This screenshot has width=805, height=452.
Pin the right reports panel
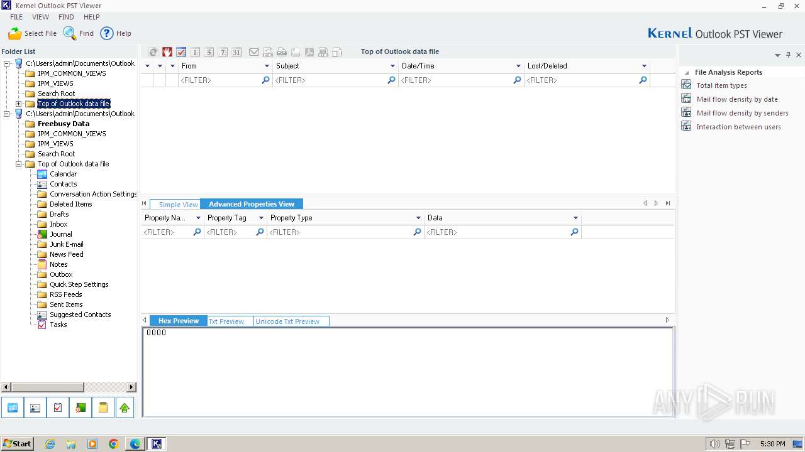tap(788, 55)
